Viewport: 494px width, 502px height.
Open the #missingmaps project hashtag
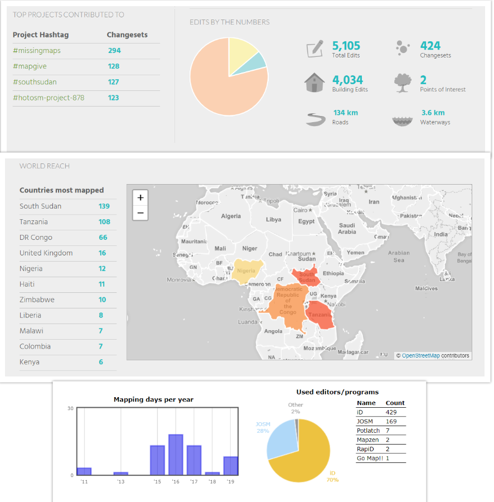point(37,51)
